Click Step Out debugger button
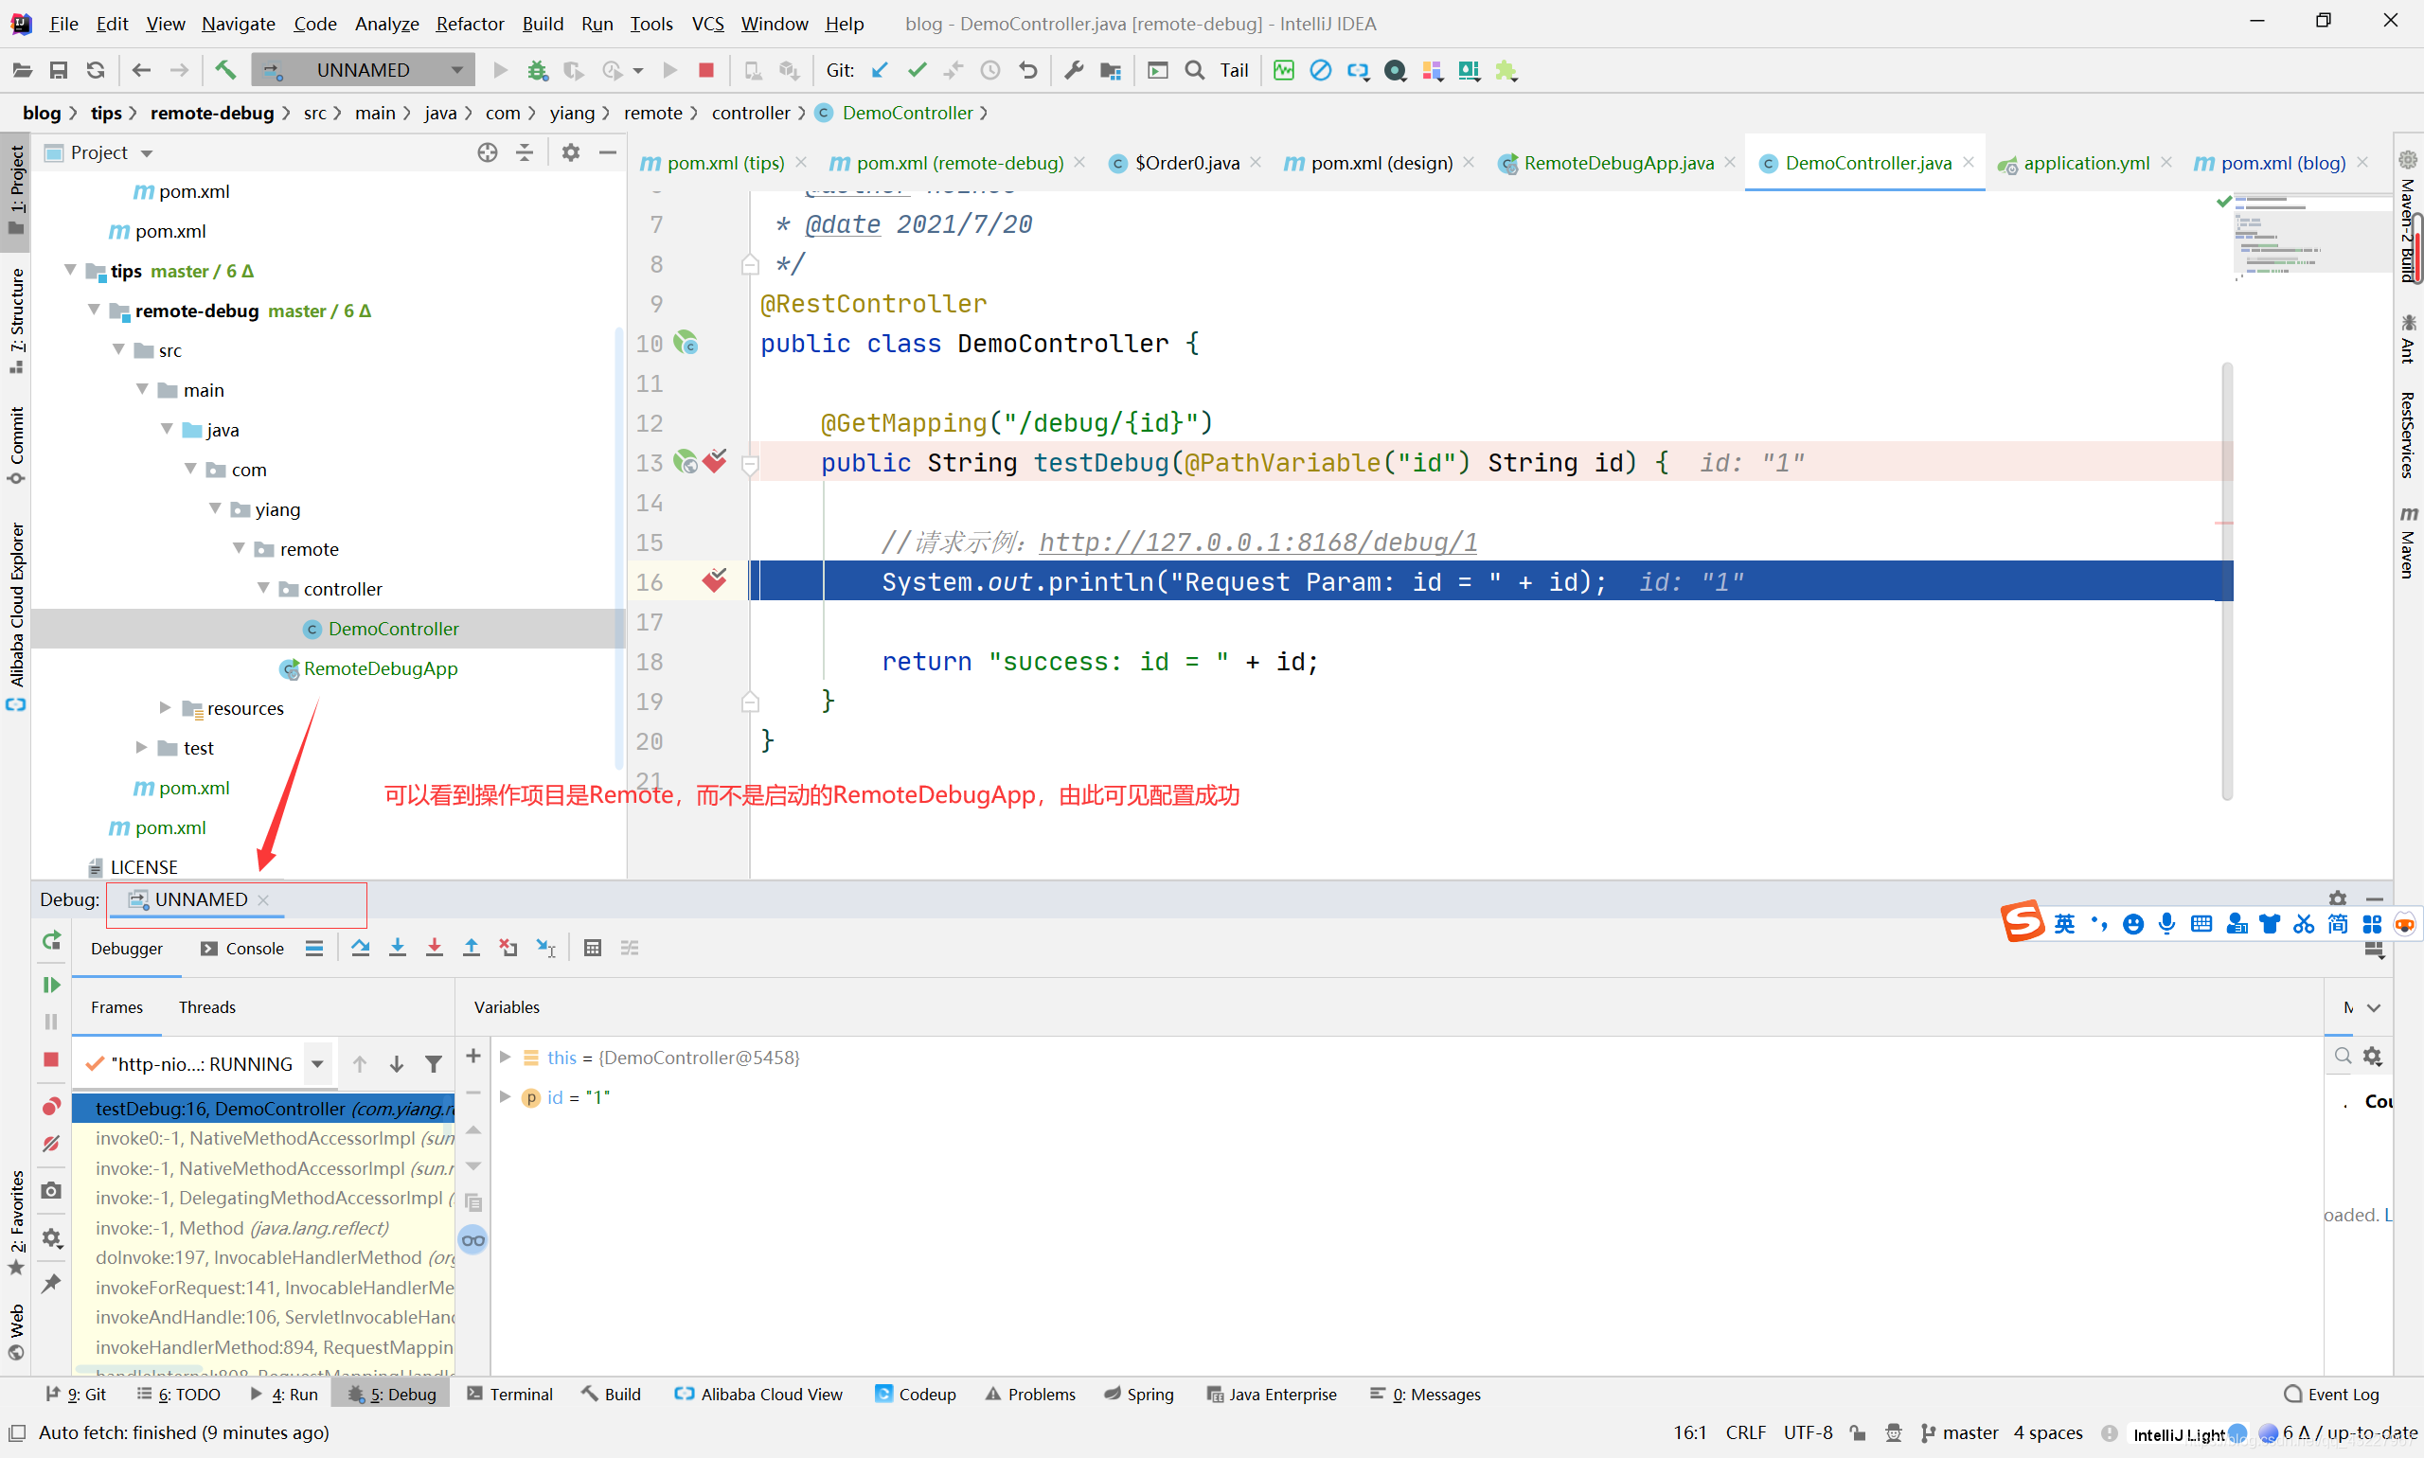 point(471,947)
